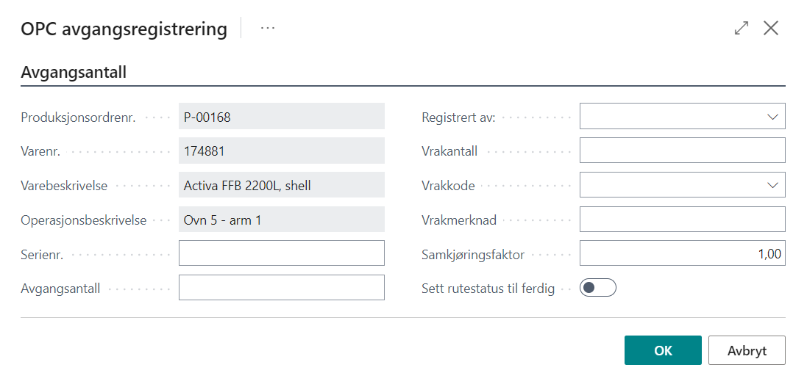Expand the Vrakkode dropdown list
Image resolution: width=807 pixels, height=384 pixels.
[x=772, y=185]
